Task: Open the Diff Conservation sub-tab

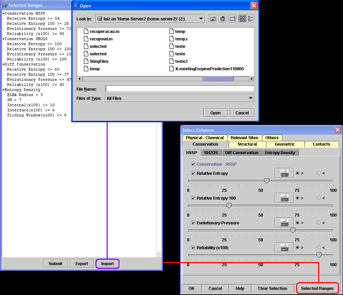Action: point(242,153)
